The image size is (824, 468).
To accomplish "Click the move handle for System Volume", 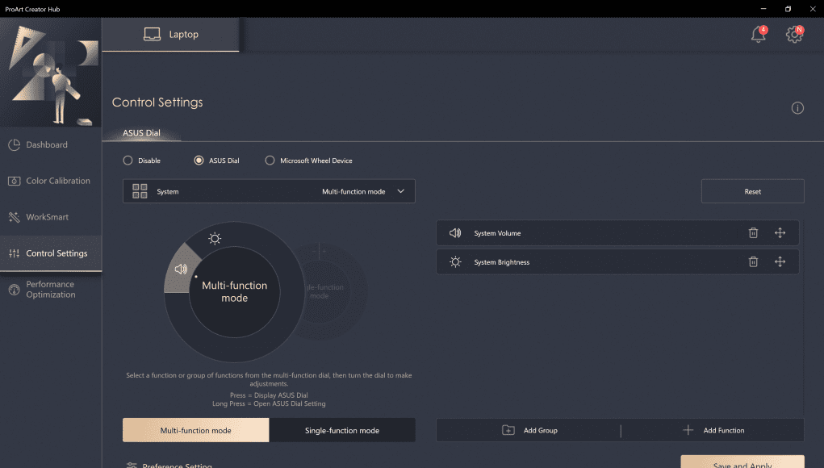I will pos(780,232).
